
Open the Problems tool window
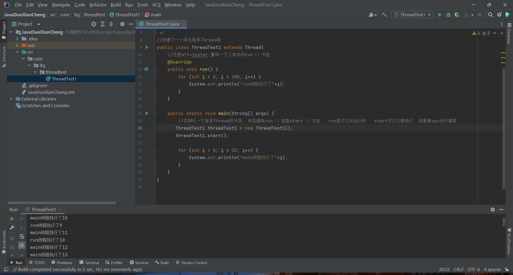click(62, 263)
